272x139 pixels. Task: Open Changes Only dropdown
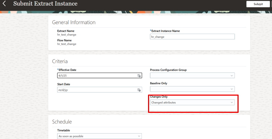(x=192, y=102)
